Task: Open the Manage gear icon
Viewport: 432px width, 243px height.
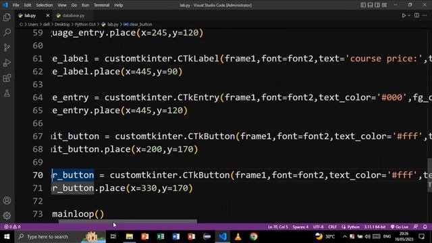Action: pos(7,215)
